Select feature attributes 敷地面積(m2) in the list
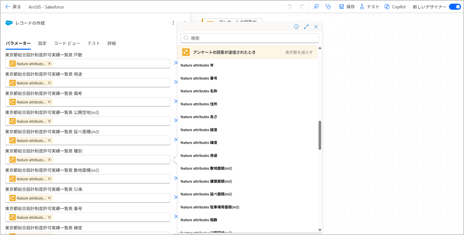The image size is (464, 235). click(x=206, y=168)
